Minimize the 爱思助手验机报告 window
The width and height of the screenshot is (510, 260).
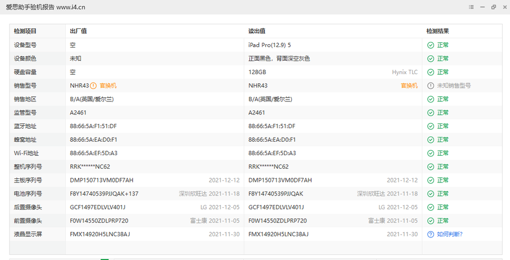click(482, 7)
